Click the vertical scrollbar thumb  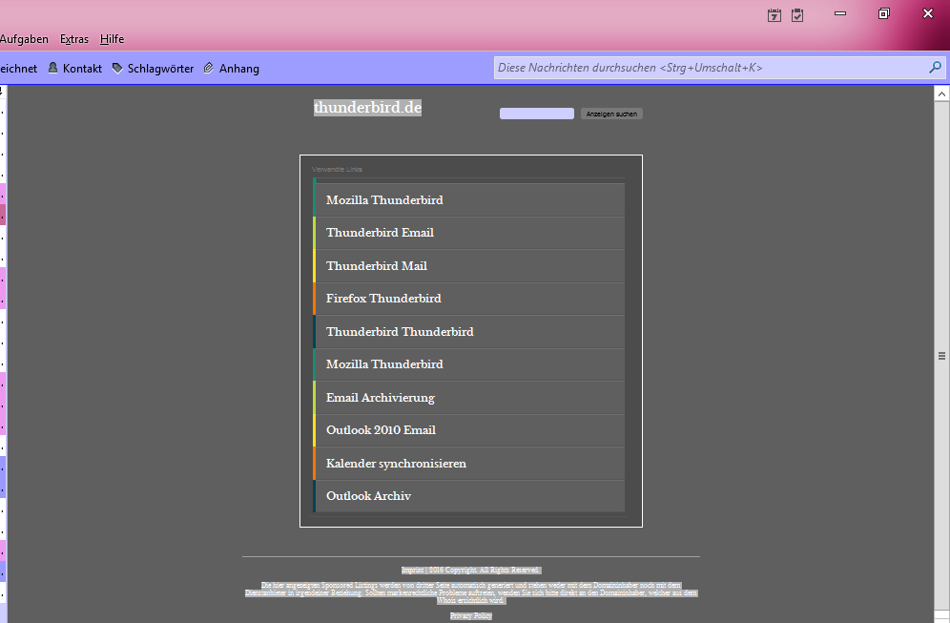(x=941, y=356)
